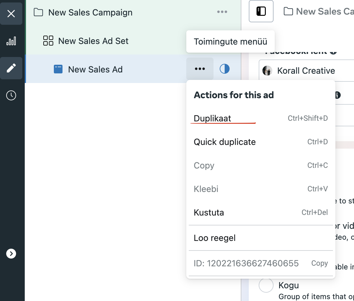
Task: Click the ad ID number text
Action: coord(253,263)
